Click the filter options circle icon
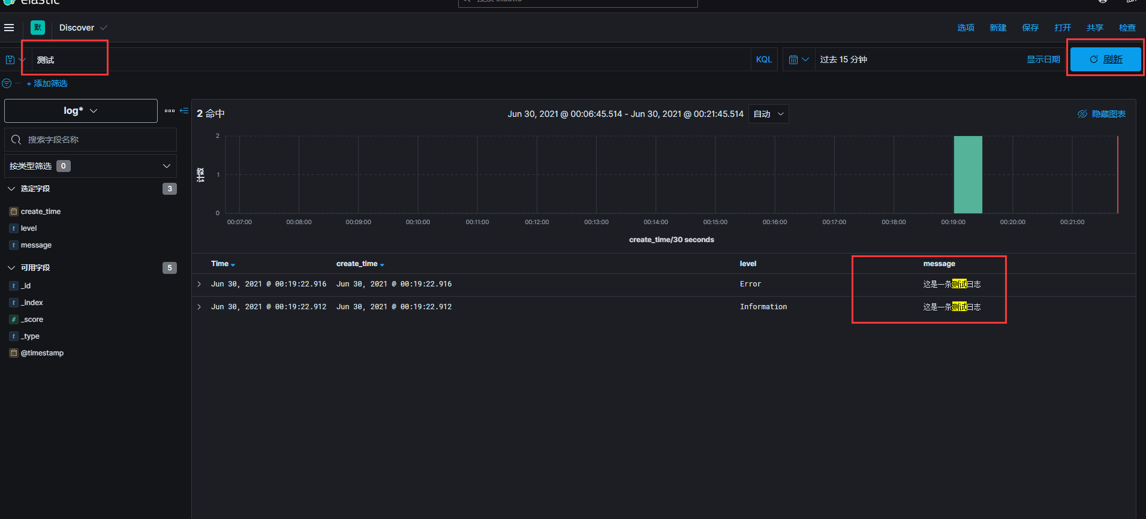This screenshot has width=1146, height=519. click(x=7, y=83)
